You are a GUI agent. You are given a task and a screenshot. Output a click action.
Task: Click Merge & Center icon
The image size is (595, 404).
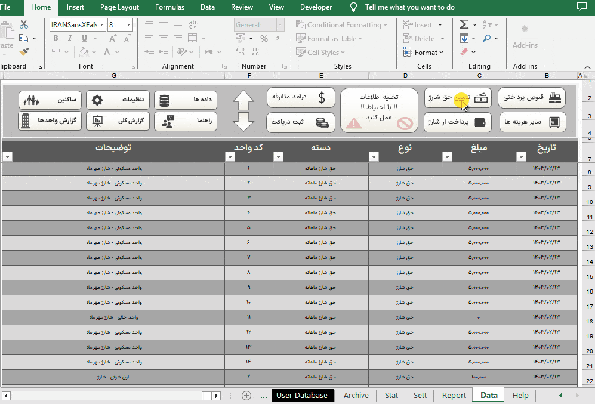(193, 38)
